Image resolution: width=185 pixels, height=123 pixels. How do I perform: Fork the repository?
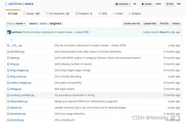click(x=170, y=4)
